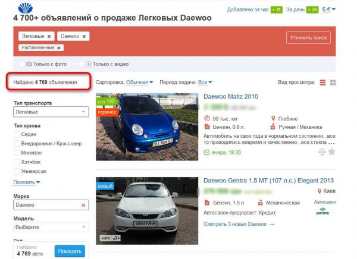Check the Минивэн body type
Image resolution: width=357 pixels, height=259 pixels.
pyautogui.click(x=17, y=153)
